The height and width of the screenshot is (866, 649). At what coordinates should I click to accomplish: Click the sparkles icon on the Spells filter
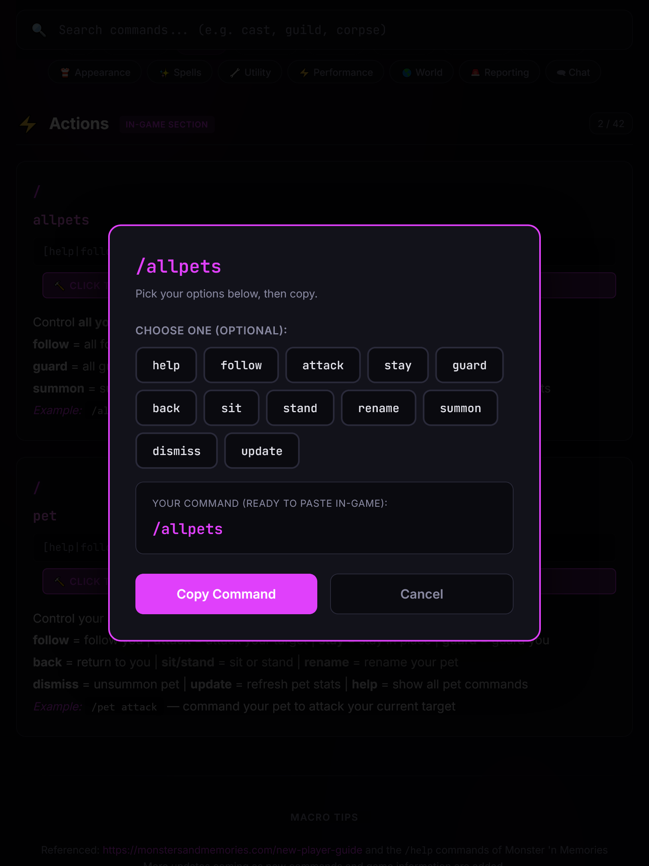(163, 73)
